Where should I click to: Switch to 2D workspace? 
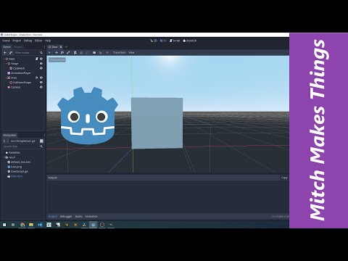(x=154, y=41)
